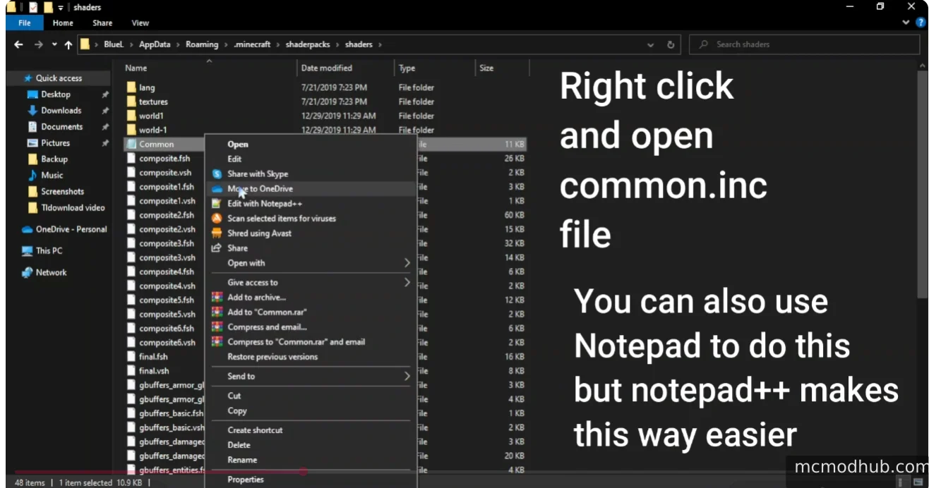Expand the Give access to submenu
The height and width of the screenshot is (488, 929).
pos(407,283)
